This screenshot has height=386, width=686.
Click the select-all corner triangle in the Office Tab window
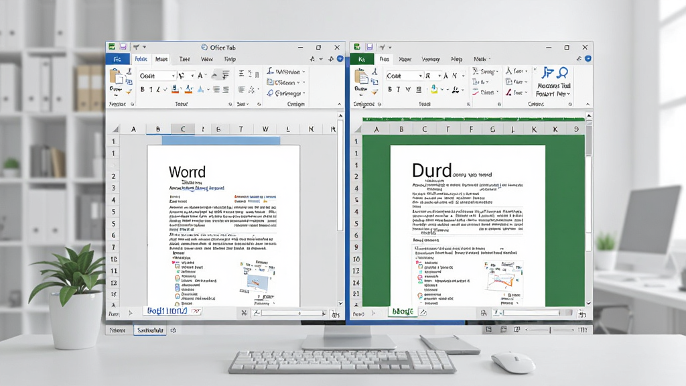tap(115, 129)
